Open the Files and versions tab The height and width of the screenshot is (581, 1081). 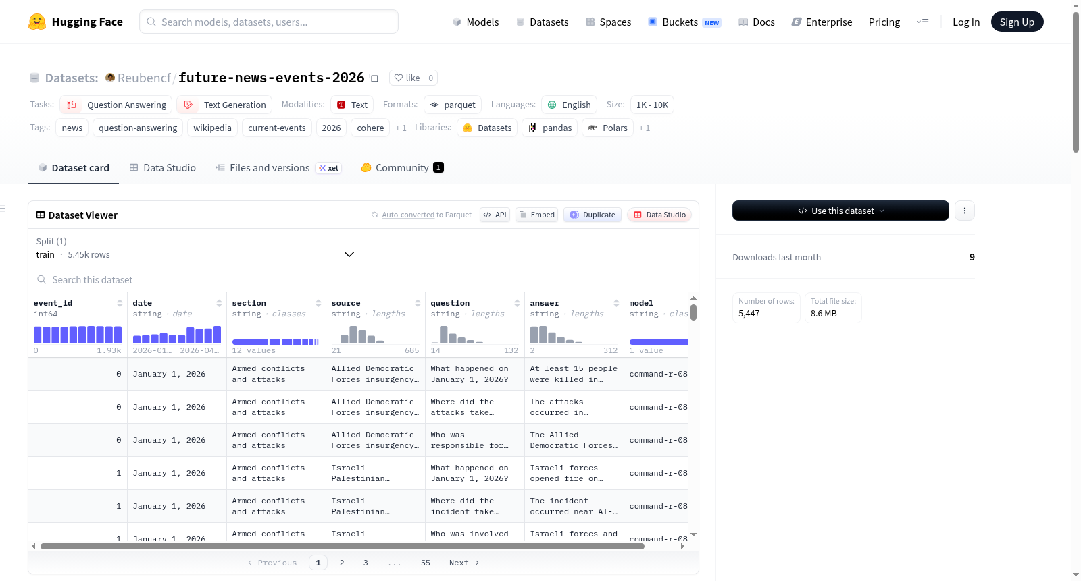pos(278,167)
